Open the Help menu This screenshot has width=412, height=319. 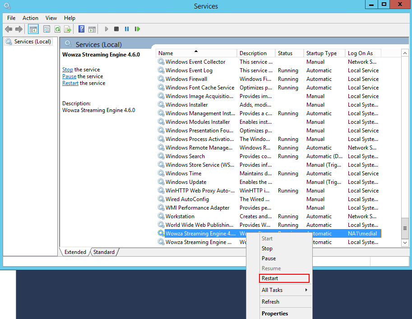(69, 18)
